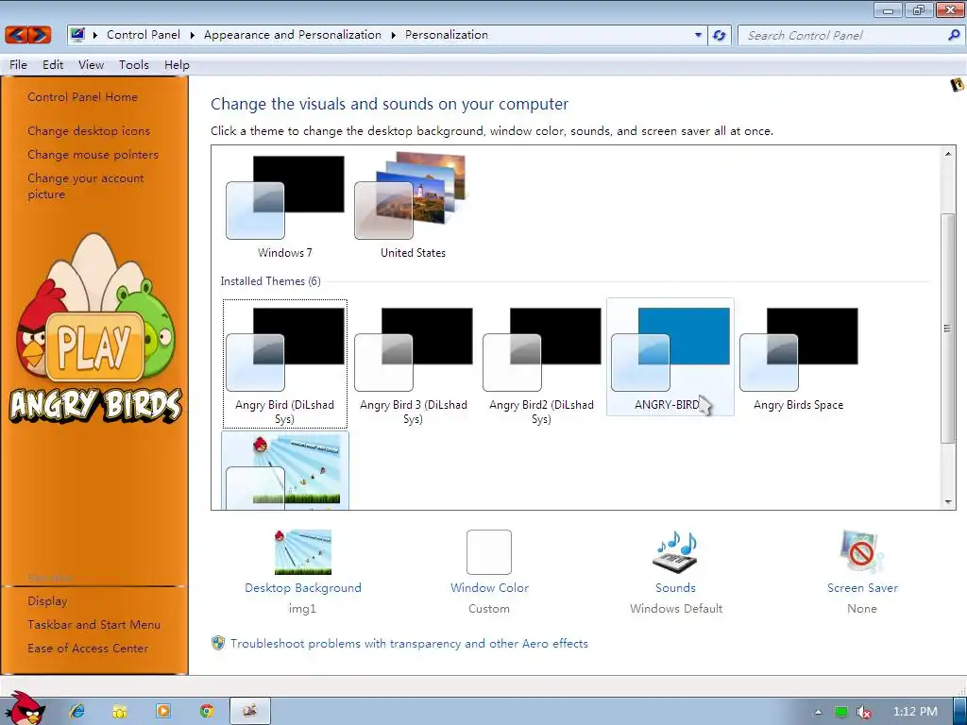
Task: Launch Google Chrome from taskbar
Action: 207,711
